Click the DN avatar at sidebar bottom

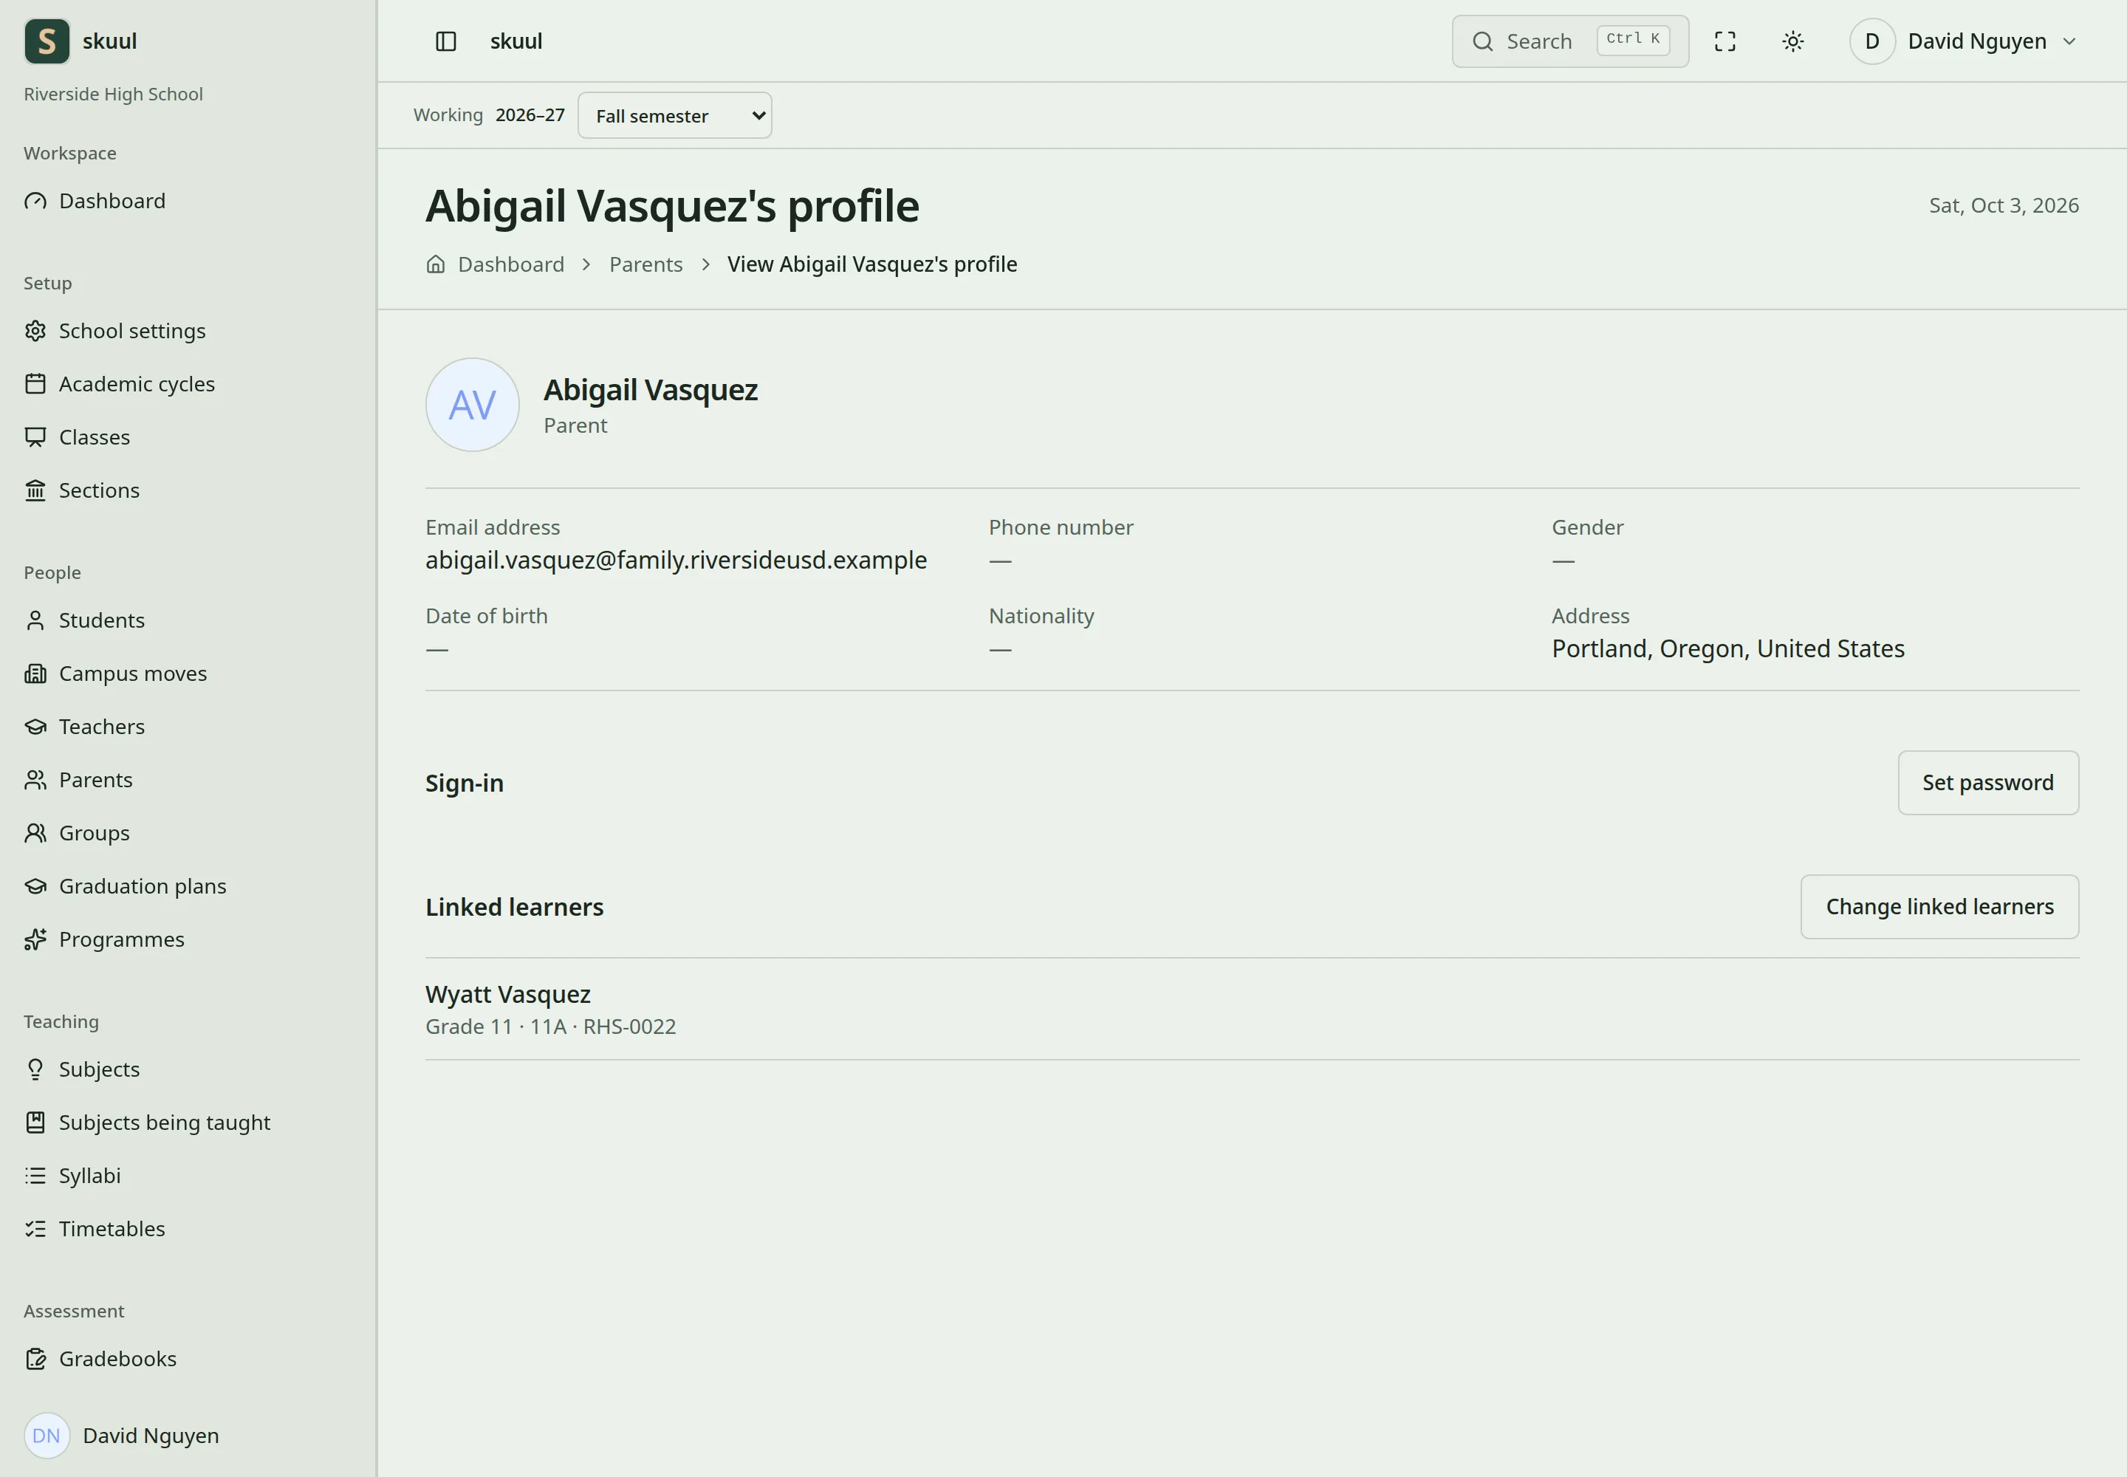(47, 1436)
